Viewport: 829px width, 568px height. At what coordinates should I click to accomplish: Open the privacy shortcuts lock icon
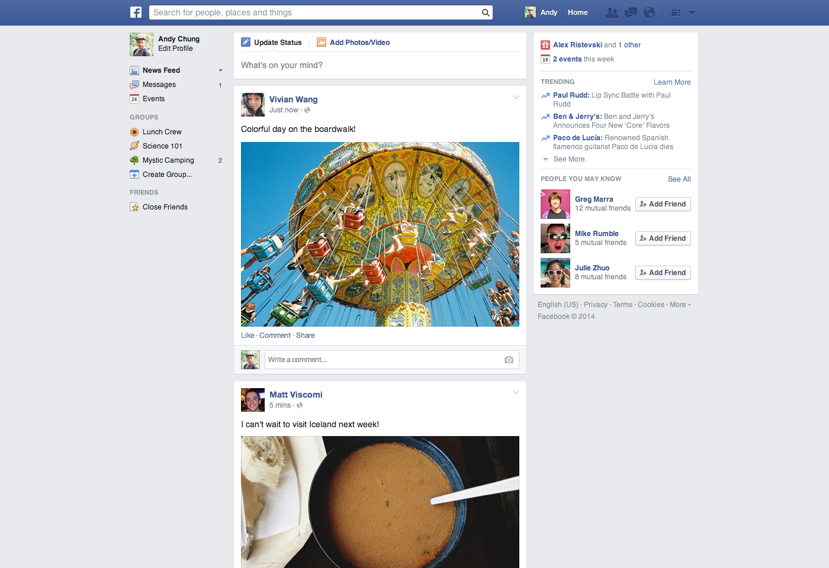tap(676, 12)
